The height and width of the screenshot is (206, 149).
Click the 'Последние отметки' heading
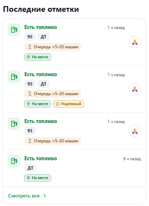point(41,9)
